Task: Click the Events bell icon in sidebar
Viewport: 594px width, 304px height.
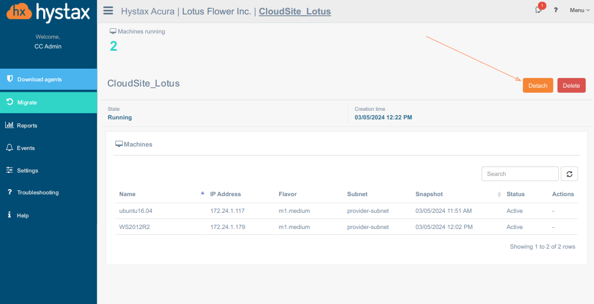Action: point(9,148)
